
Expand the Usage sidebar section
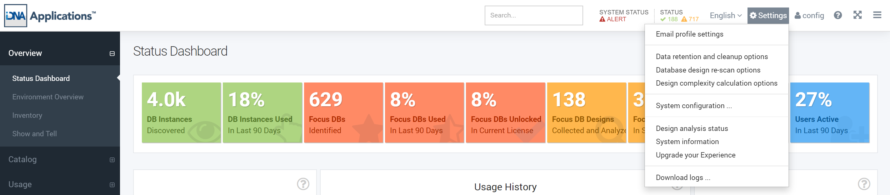[112, 185]
